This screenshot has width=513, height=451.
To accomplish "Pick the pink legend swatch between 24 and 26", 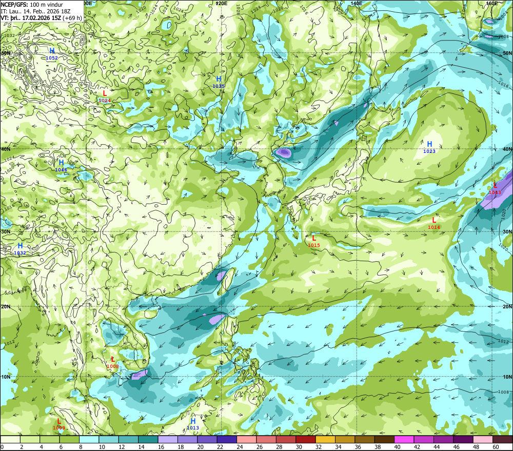I will pyautogui.click(x=247, y=439).
